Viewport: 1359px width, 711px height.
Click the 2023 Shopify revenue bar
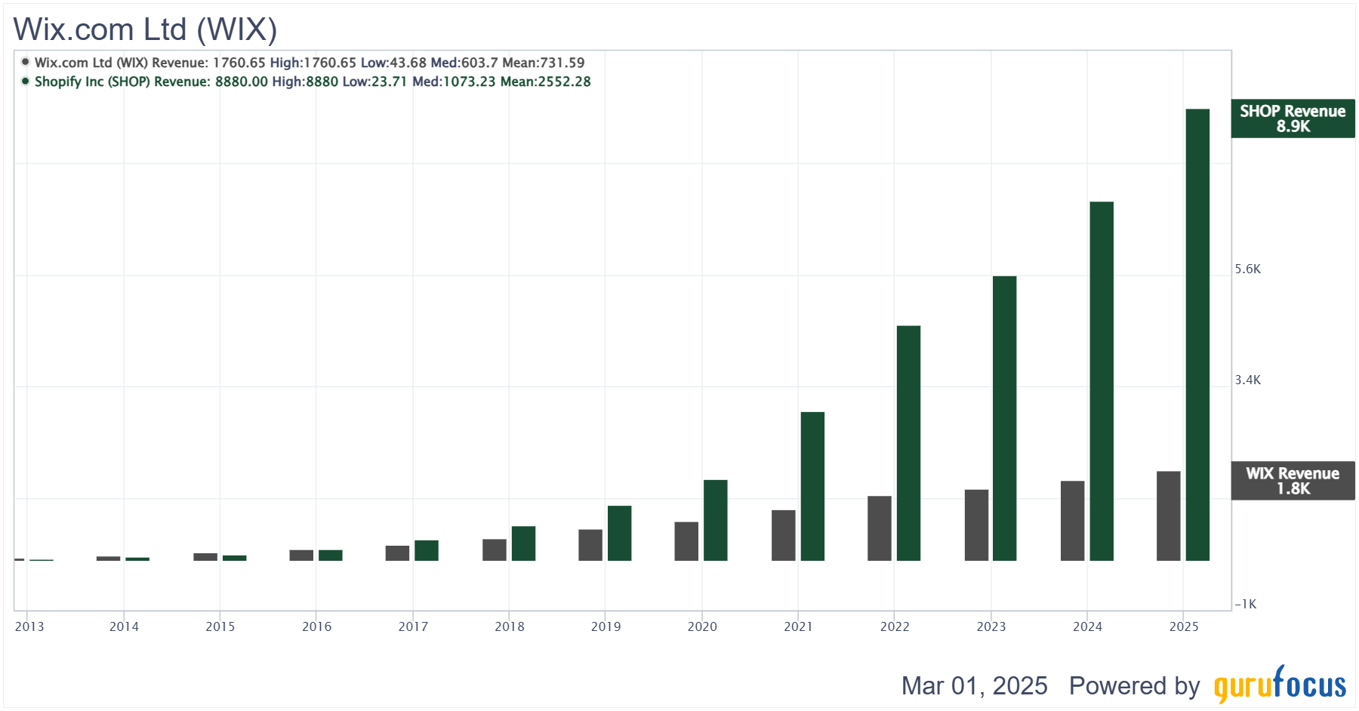(x=1004, y=418)
